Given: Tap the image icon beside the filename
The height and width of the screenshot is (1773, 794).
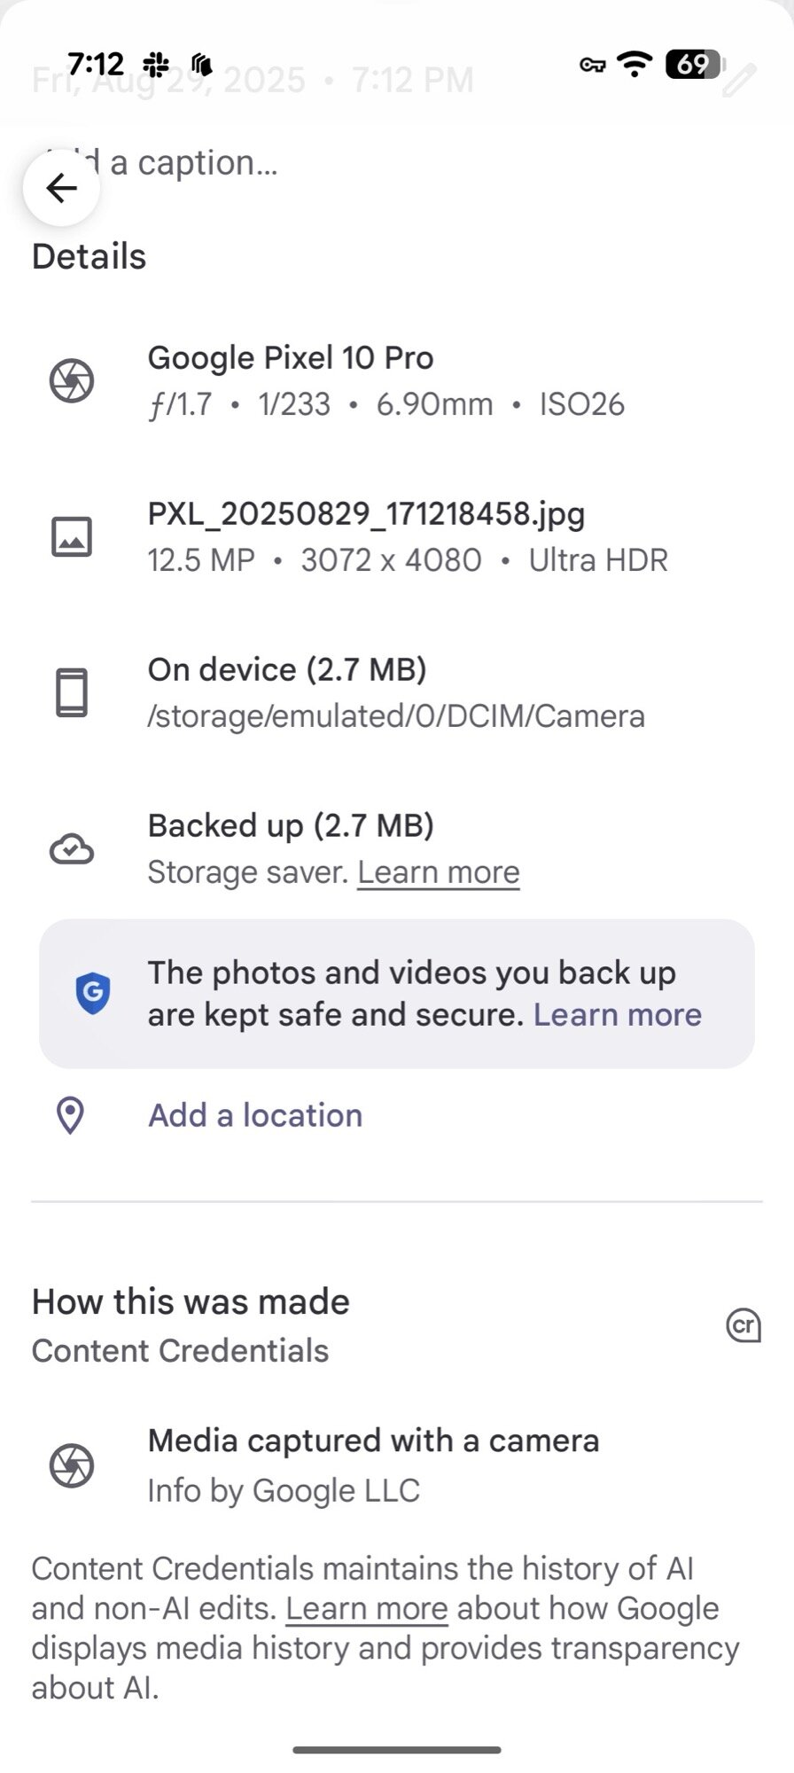Looking at the screenshot, I should 72,537.
